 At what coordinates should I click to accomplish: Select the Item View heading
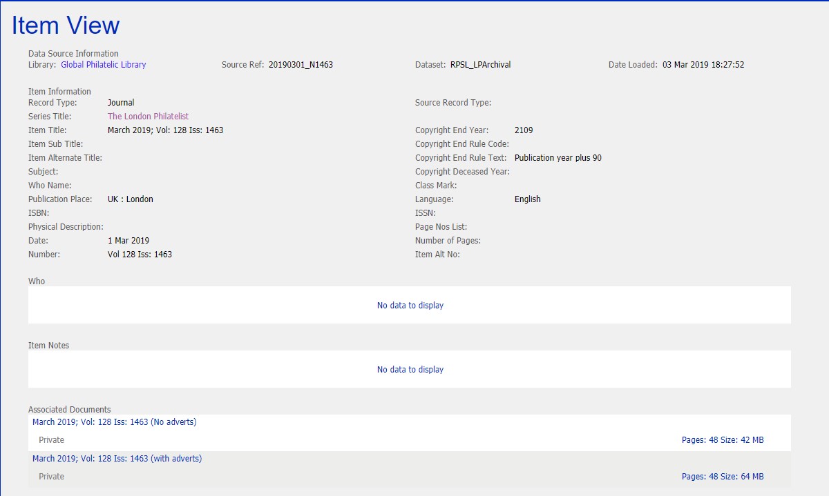point(66,26)
